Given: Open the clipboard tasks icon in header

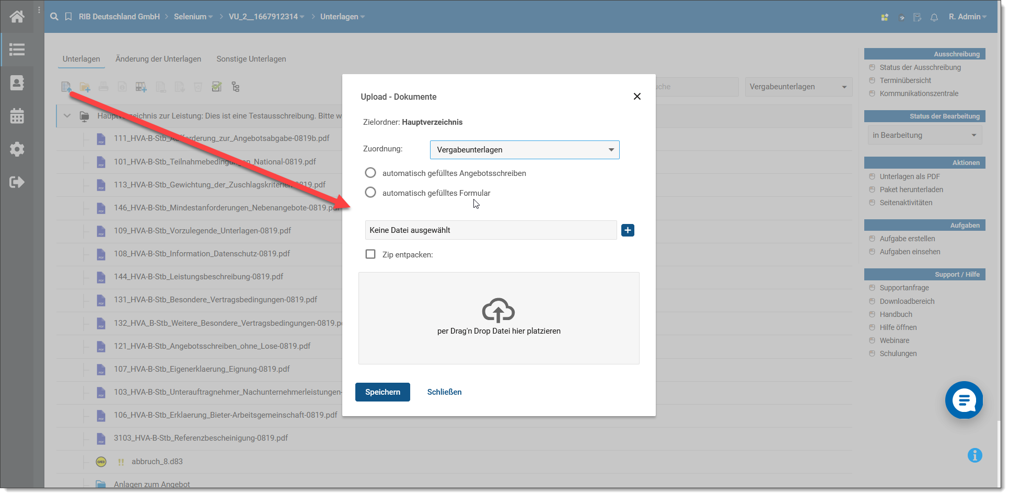Looking at the screenshot, I should (901, 17).
